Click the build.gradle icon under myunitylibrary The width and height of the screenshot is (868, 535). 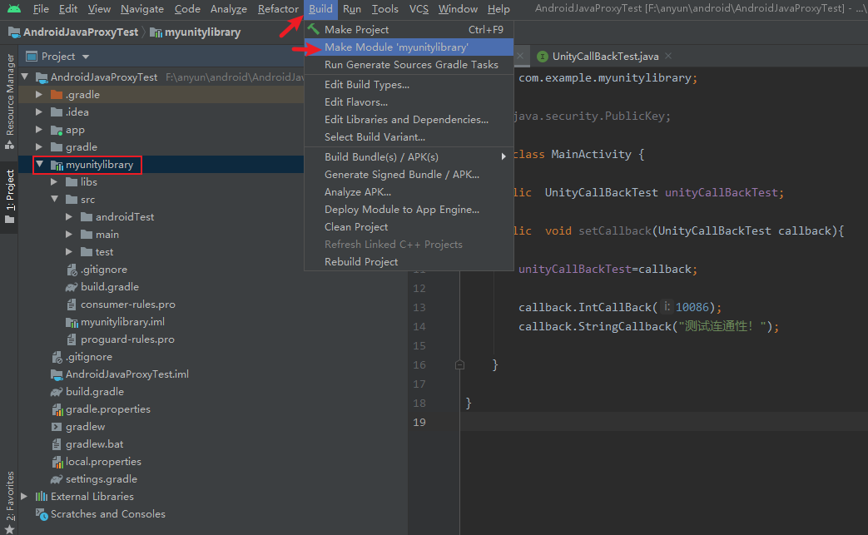(72, 287)
